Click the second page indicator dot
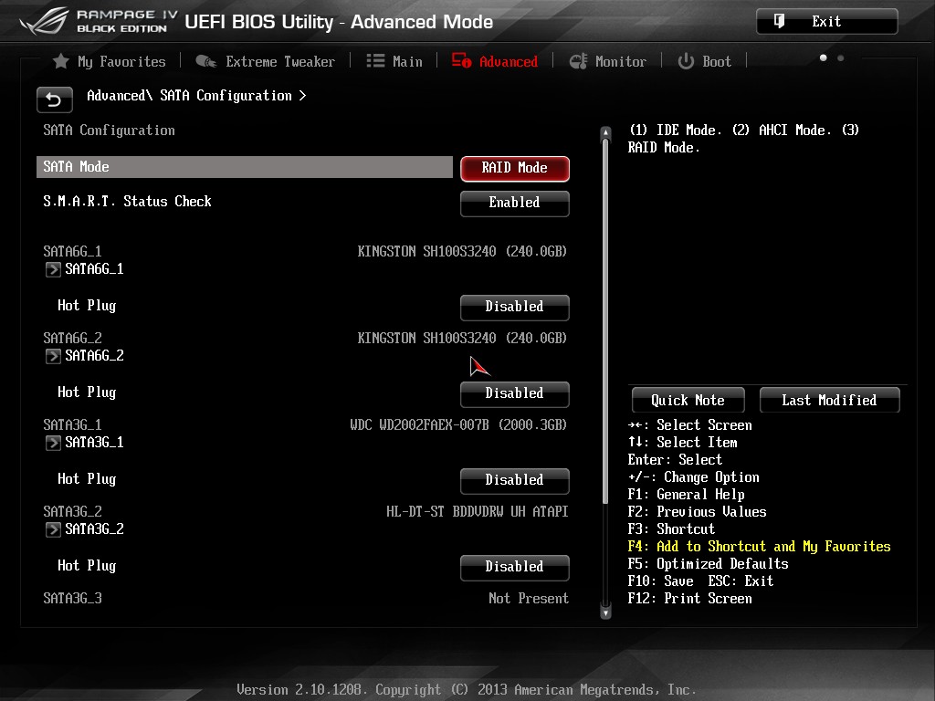935x701 pixels. (x=840, y=58)
